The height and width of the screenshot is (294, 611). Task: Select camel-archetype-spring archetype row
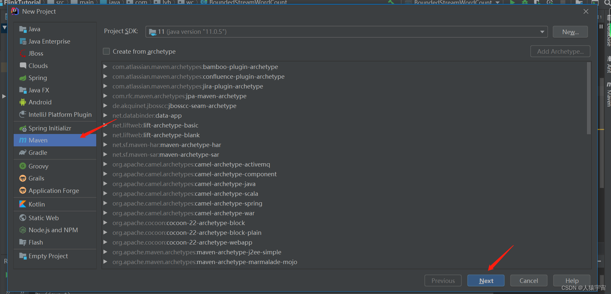[x=344, y=203]
